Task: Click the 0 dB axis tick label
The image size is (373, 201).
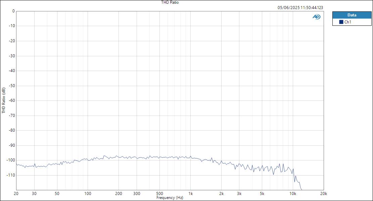Action: pyautogui.click(x=13, y=11)
